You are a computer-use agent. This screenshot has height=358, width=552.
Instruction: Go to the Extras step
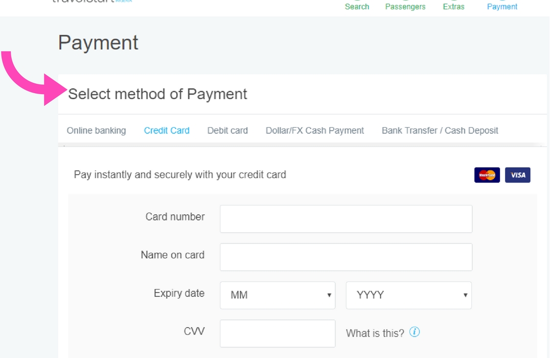pos(453,6)
